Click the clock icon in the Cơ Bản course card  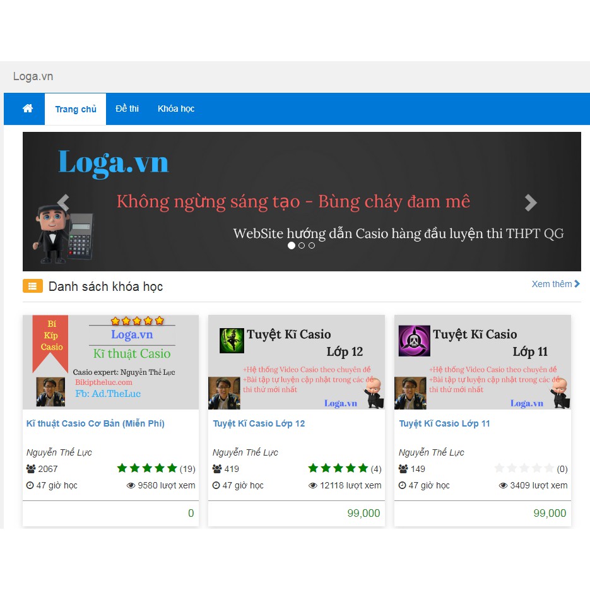[30, 485]
